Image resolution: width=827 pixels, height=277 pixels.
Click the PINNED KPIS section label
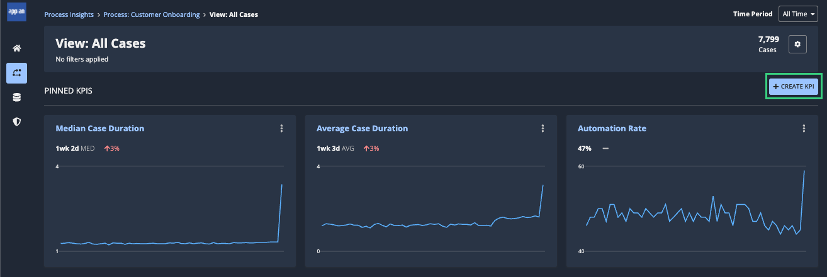pos(69,91)
